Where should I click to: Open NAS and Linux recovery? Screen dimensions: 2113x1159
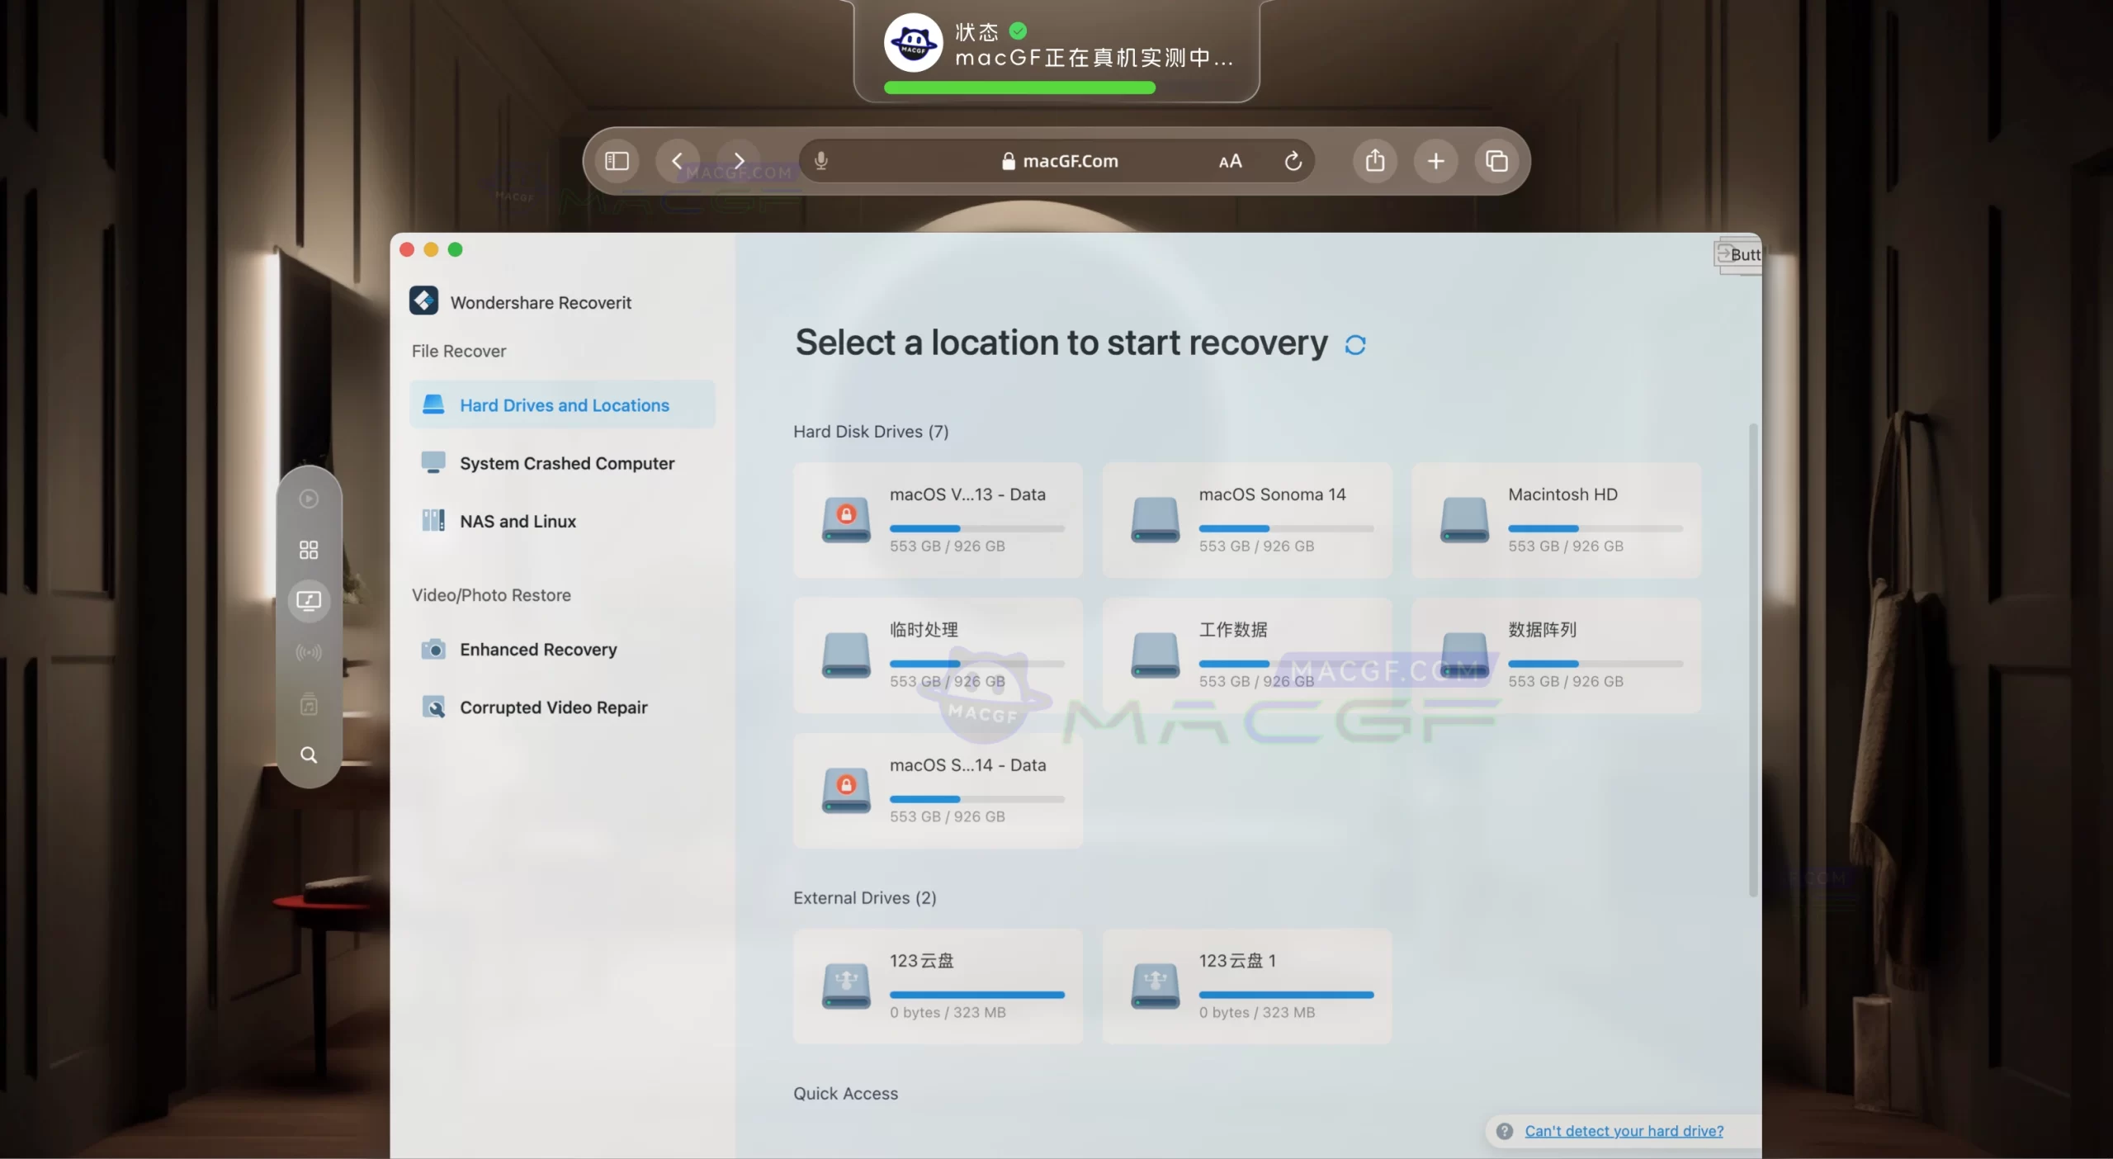517,521
